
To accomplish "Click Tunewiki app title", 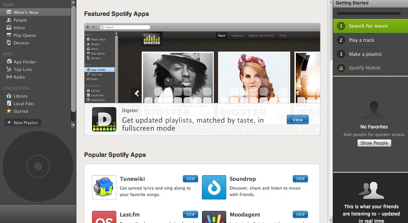I will 132,179.
